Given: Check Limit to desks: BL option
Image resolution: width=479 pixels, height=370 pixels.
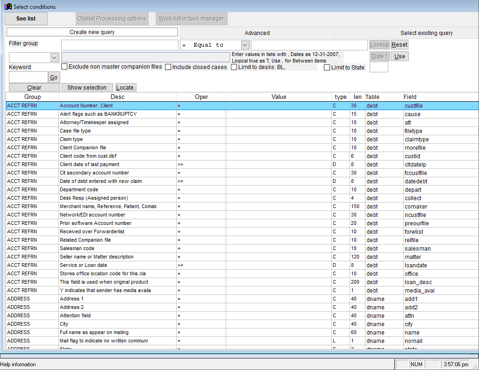Looking at the screenshot, I should tap(234, 67).
